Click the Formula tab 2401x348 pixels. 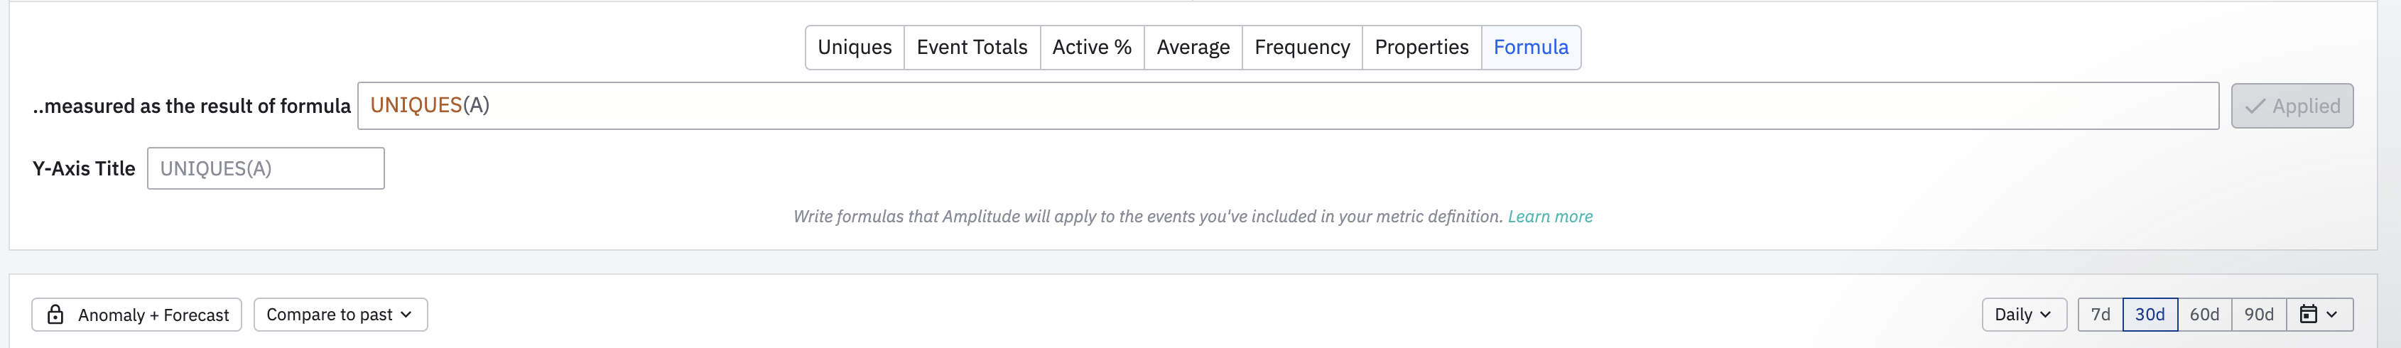[1530, 48]
